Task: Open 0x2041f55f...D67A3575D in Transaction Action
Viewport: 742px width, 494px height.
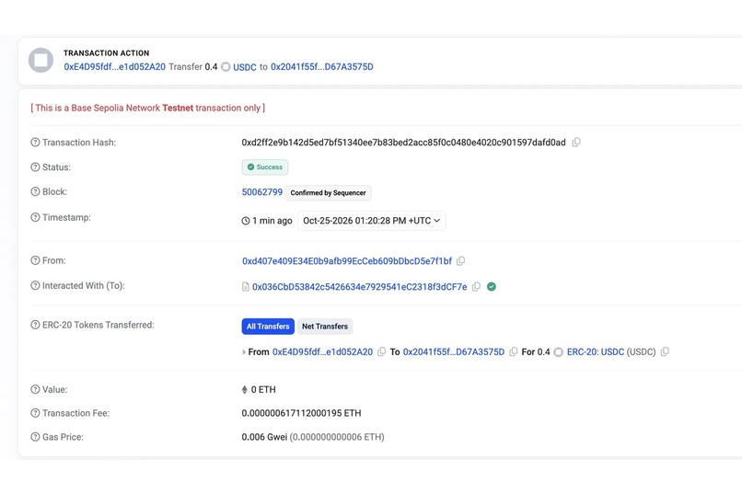Action: 322,66
